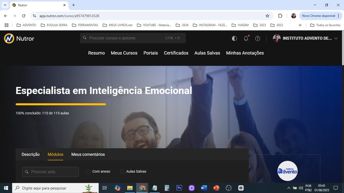The image size is (344, 193).
Task: Open Calculator from taskbar
Action: click(x=167, y=188)
